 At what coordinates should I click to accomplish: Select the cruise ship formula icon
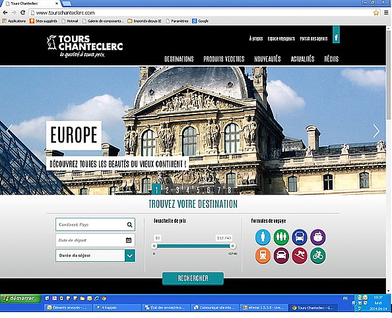click(317, 237)
